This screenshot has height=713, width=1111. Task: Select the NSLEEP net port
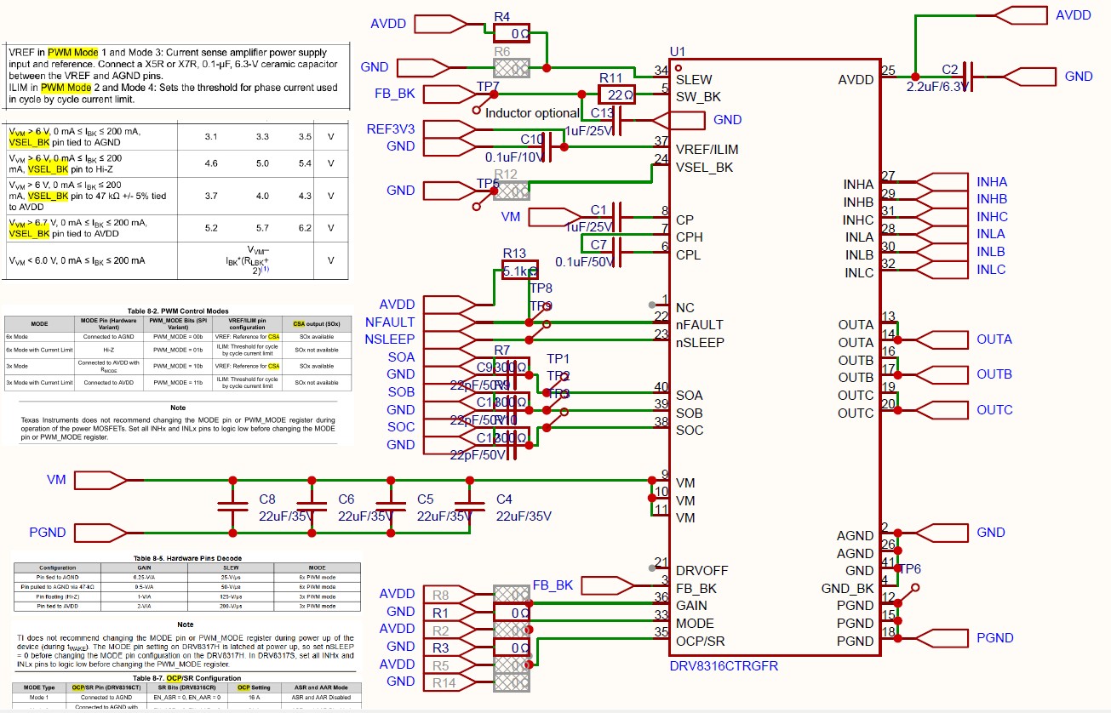coord(449,340)
